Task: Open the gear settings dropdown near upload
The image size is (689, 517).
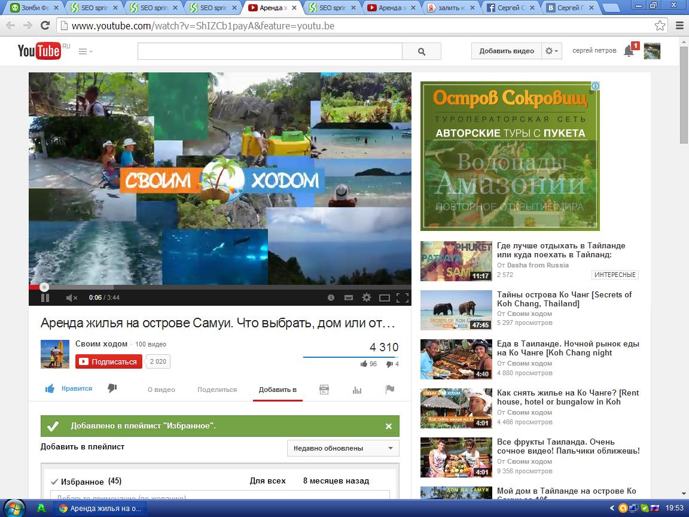Action: 551,51
